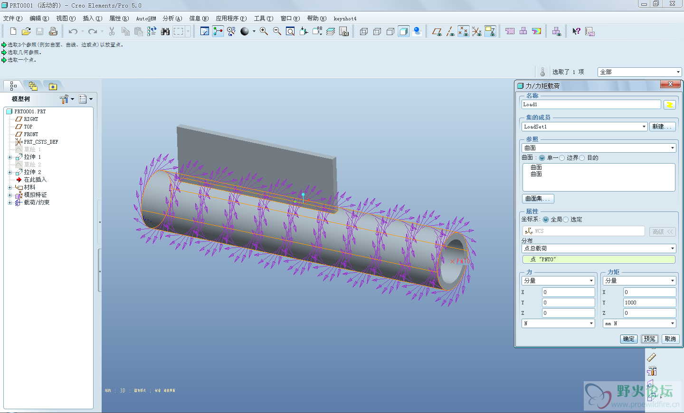Click the Print toolbar icon
Viewport: 684px width, 413px height.
coord(53,31)
